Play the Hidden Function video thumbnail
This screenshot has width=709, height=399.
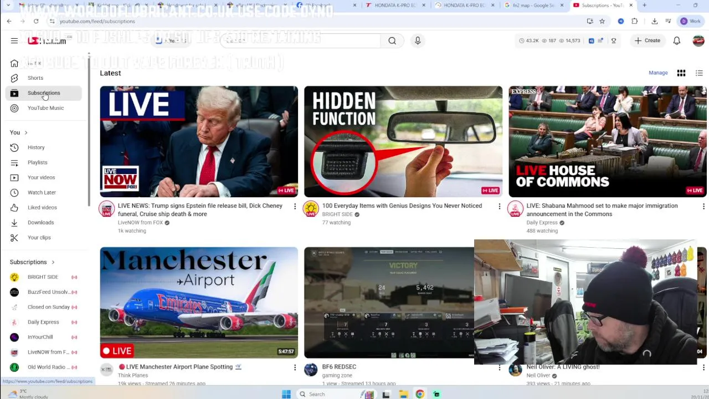point(403,141)
